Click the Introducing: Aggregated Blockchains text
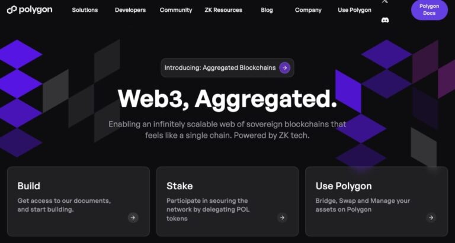This screenshot has height=243, width=455. [220, 68]
